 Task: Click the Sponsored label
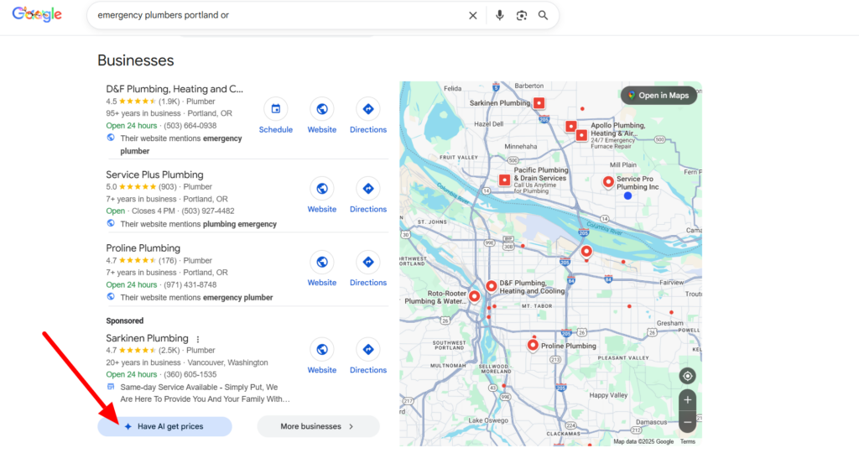tap(125, 321)
